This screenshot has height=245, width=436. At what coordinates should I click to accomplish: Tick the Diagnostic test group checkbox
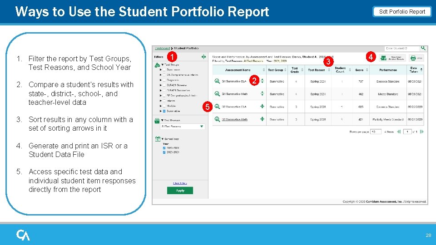click(164, 80)
